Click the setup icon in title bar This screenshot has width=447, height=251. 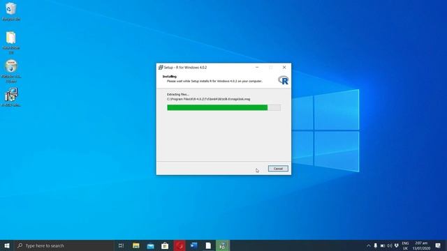(x=161, y=68)
